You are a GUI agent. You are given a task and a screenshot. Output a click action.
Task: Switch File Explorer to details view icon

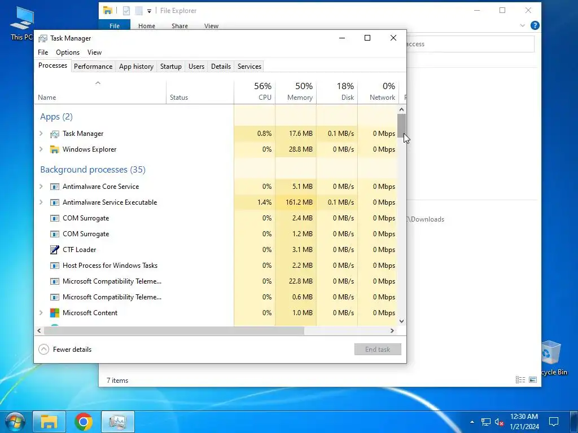[520, 379]
